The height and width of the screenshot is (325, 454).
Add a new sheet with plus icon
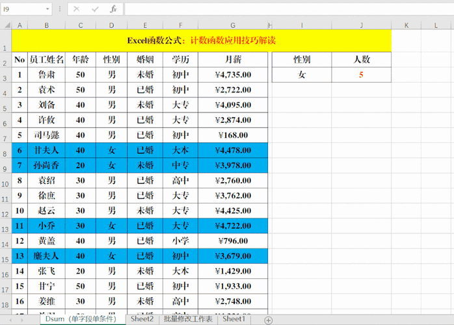pos(269,320)
